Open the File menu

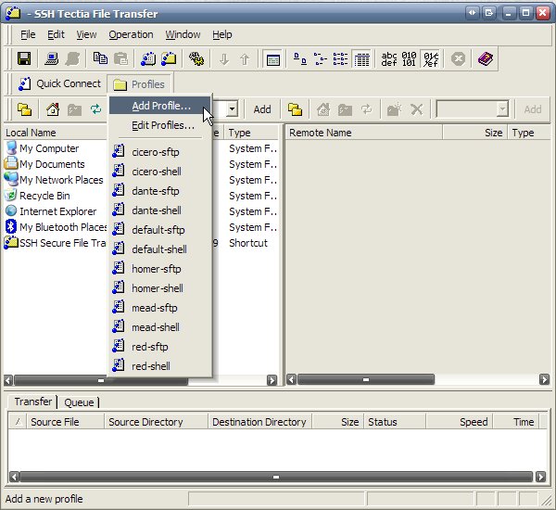click(x=28, y=35)
